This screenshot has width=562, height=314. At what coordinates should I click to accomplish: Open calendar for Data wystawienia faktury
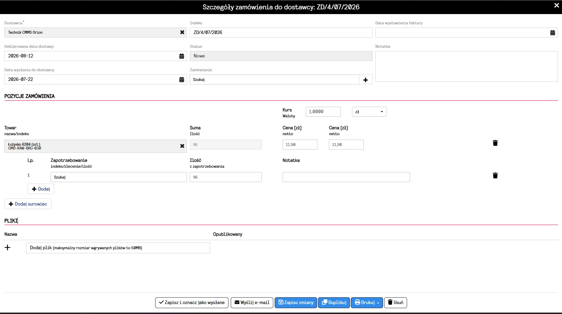click(552, 33)
